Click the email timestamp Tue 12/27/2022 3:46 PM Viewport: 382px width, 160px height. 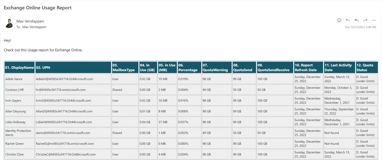360,27
